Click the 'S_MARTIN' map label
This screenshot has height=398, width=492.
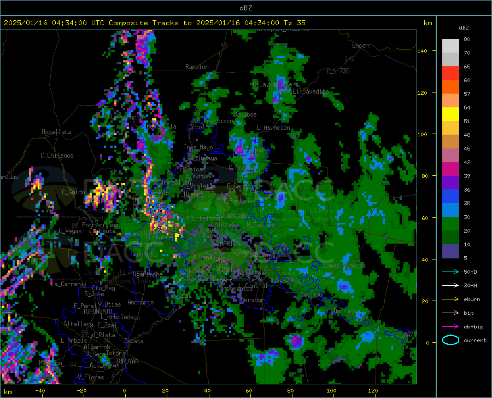pyautogui.click(x=226, y=244)
